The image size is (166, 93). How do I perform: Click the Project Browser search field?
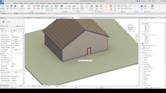click(x=153, y=20)
